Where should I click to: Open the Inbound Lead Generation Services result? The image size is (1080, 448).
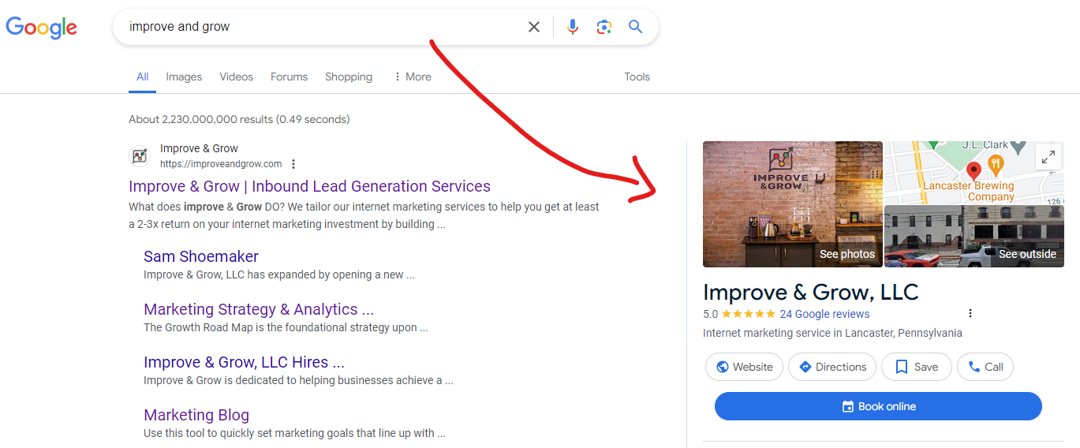(x=309, y=186)
